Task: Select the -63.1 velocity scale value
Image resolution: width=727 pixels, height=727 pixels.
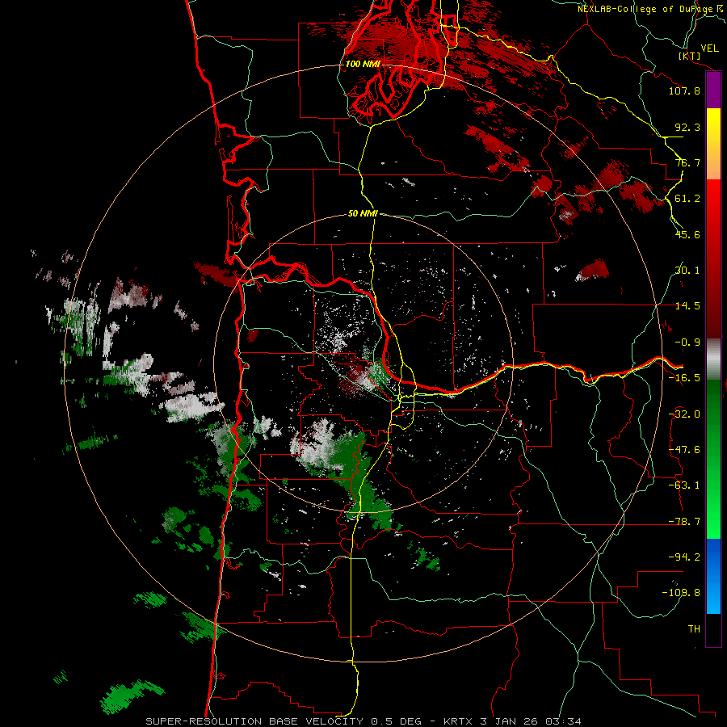Action: (684, 485)
